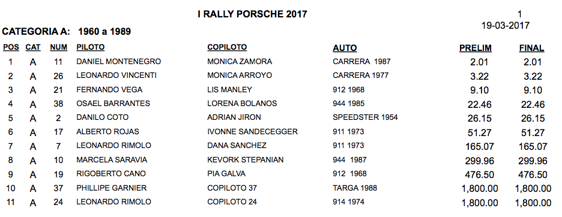
Task: Click the PRELIM column header
Action: pos(476,49)
